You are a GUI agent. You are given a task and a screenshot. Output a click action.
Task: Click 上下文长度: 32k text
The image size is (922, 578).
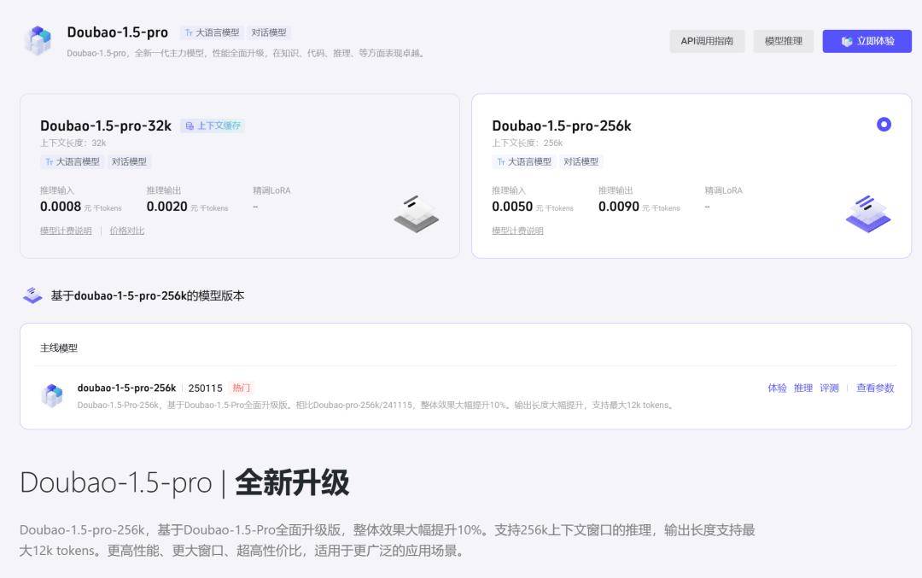73,143
